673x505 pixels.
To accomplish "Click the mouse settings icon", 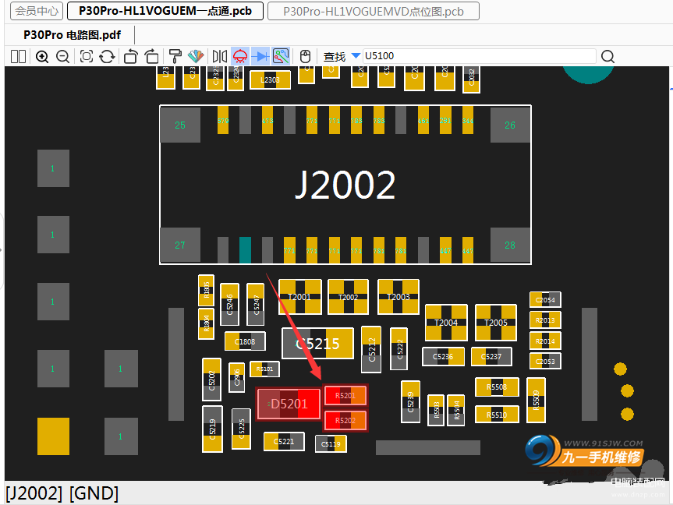I will (x=305, y=56).
